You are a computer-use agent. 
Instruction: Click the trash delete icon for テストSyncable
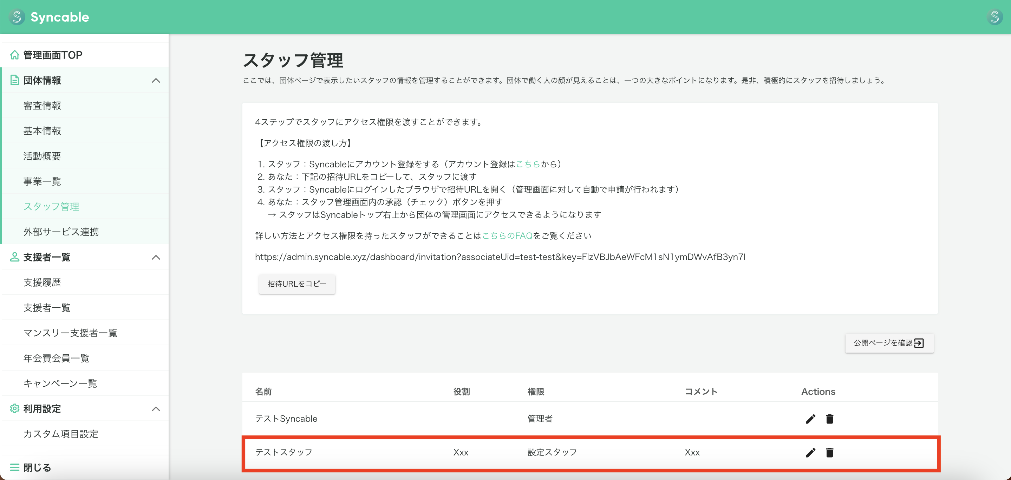pos(830,419)
